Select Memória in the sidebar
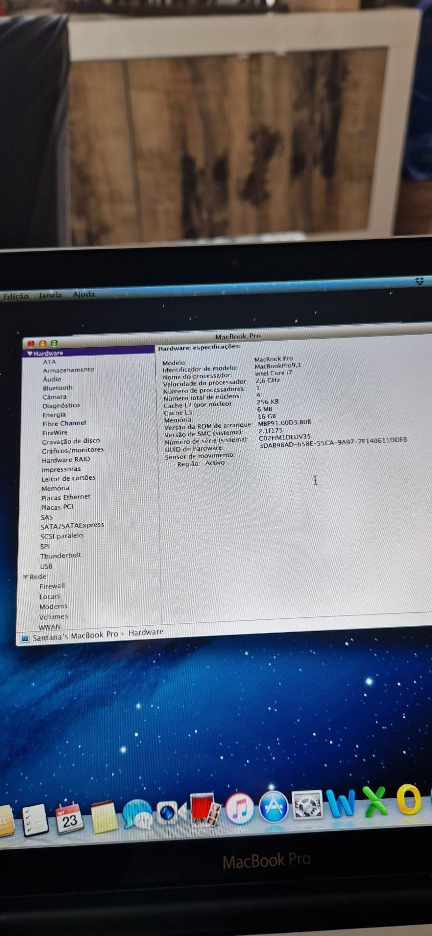 pos(55,488)
